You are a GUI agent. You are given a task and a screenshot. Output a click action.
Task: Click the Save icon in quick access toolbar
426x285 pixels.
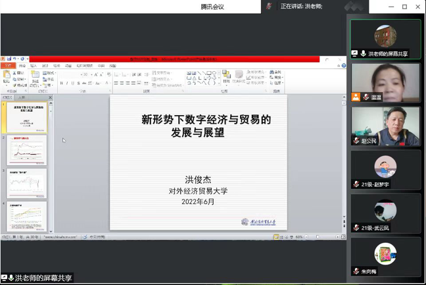9,59
